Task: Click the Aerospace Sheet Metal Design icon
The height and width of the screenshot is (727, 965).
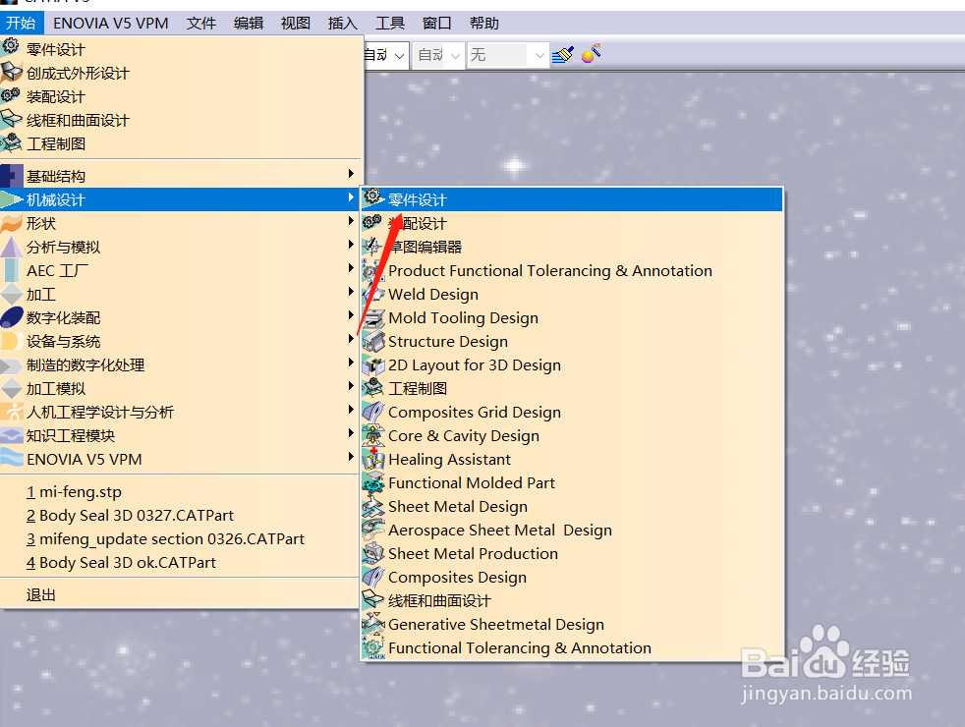Action: (373, 530)
